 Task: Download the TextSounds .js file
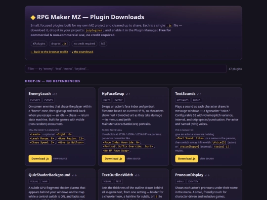(186, 159)
